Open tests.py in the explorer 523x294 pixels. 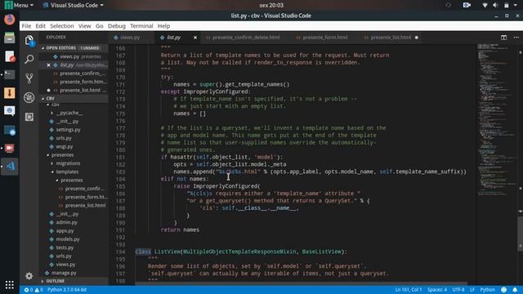[x=65, y=247]
